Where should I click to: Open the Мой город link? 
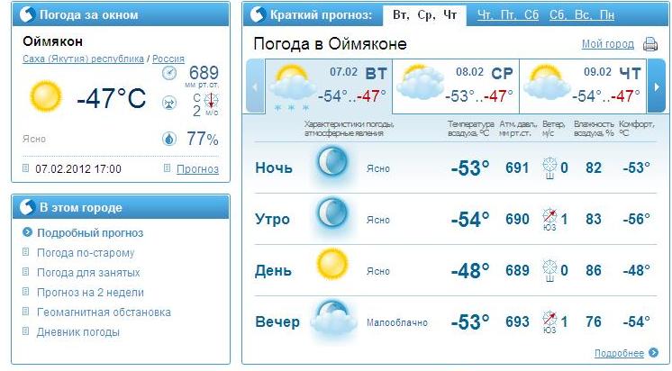607,44
